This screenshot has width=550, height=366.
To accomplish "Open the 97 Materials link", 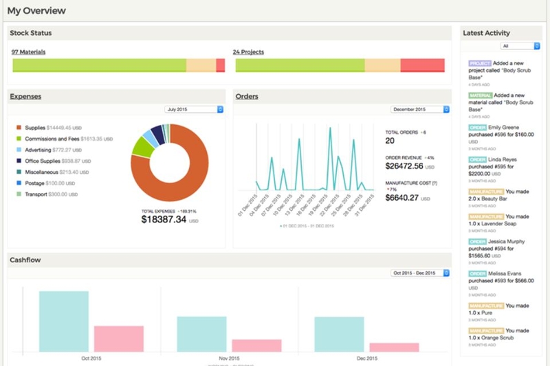I will [28, 52].
